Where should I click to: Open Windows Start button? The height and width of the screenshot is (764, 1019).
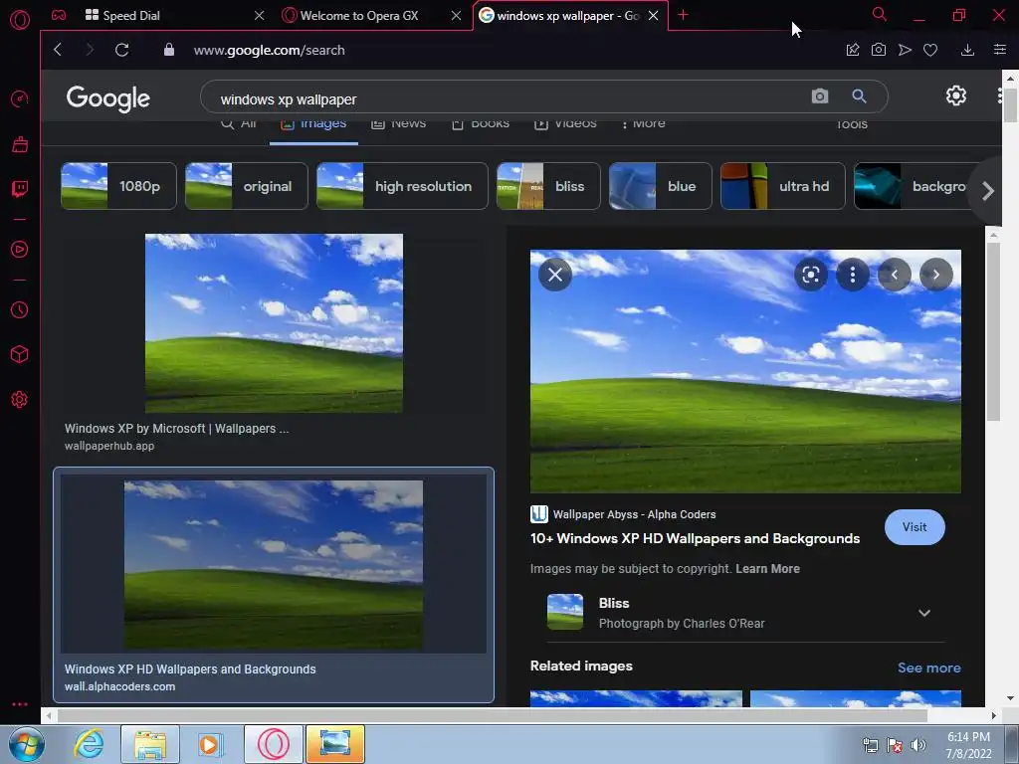pos(25,744)
